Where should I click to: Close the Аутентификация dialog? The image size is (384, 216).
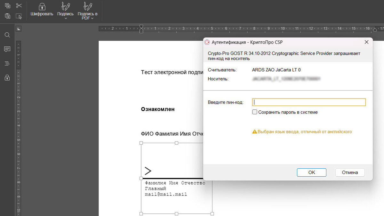pyautogui.click(x=366, y=42)
